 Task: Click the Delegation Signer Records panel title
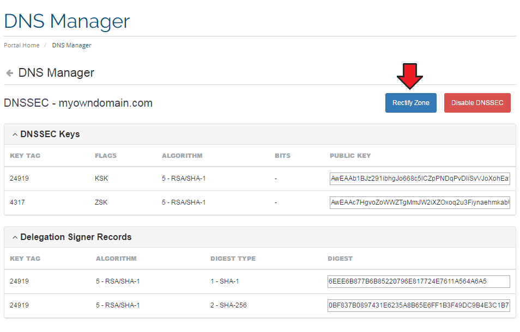click(76, 237)
